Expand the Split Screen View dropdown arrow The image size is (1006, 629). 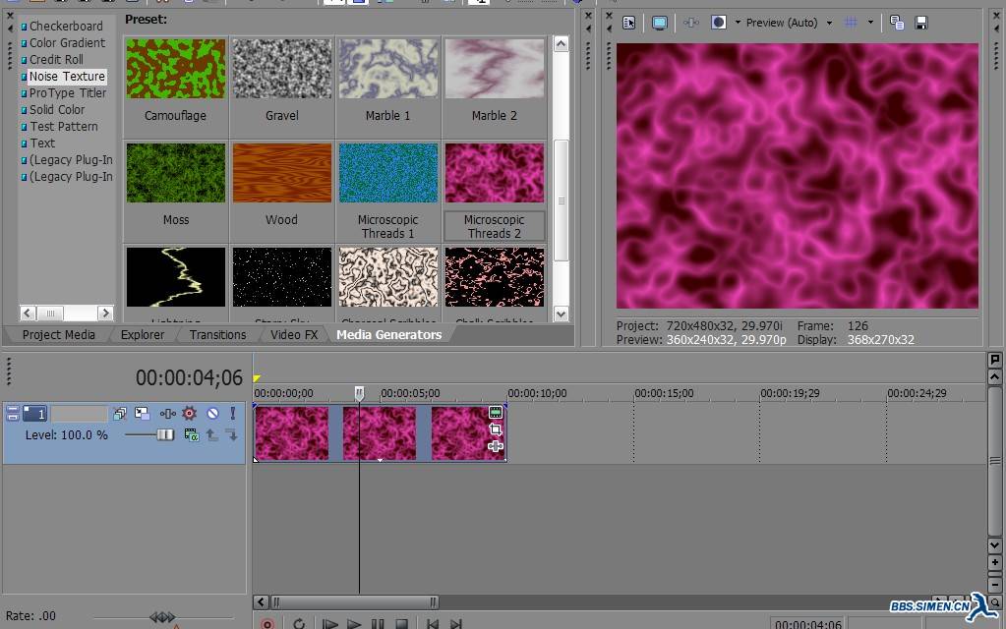tap(738, 23)
